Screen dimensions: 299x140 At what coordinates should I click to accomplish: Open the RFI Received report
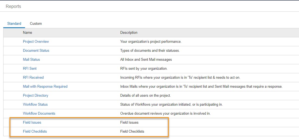click(x=33, y=77)
